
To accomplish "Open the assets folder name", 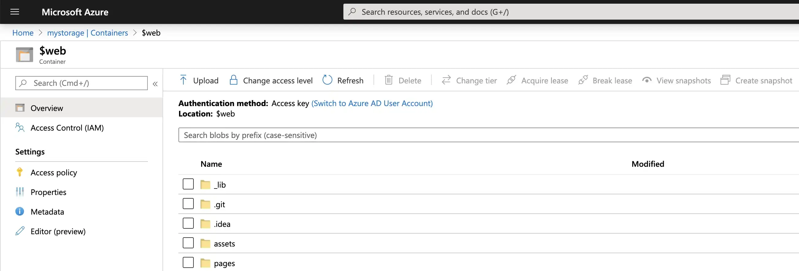I will point(224,243).
